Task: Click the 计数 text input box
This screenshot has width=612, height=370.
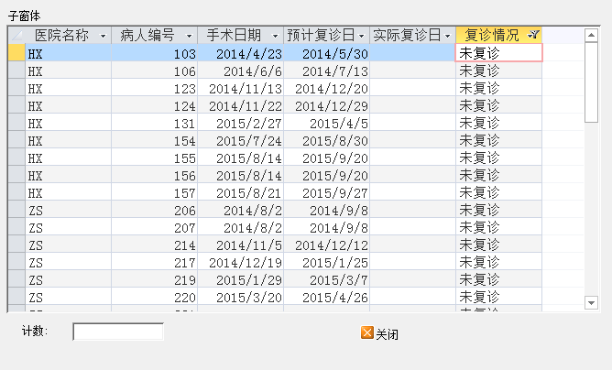Action: pos(118,332)
